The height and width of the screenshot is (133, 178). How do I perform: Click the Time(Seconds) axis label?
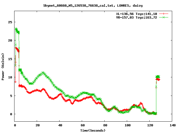click(93, 131)
